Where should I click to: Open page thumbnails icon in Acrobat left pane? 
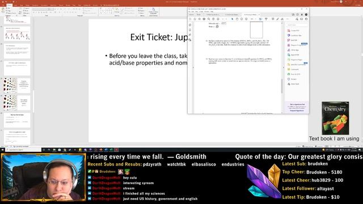pos(190,25)
